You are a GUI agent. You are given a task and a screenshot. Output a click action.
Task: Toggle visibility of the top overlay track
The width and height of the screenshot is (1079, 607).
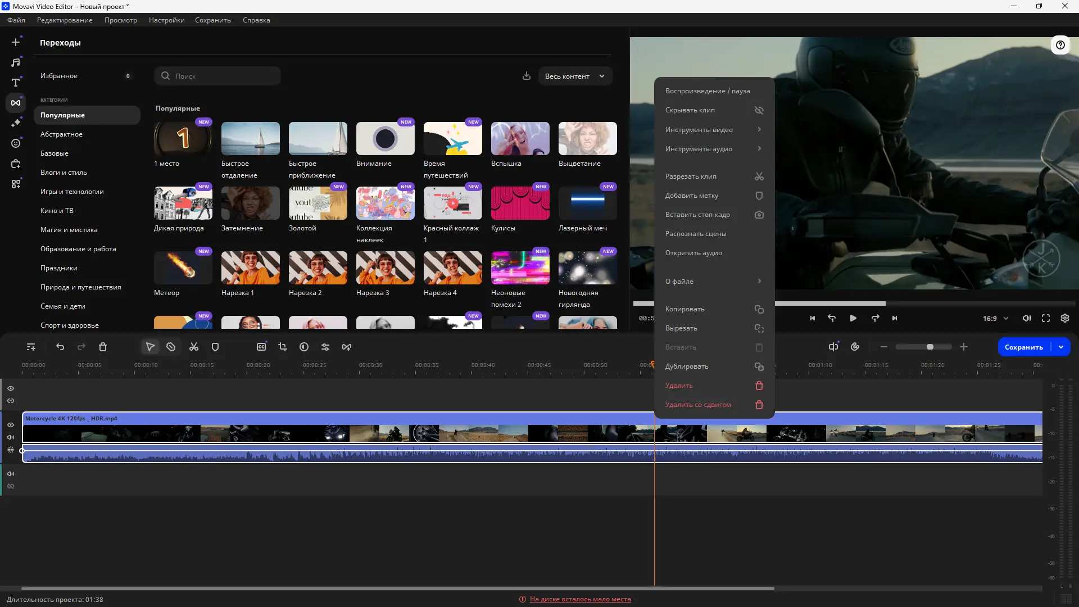click(11, 388)
